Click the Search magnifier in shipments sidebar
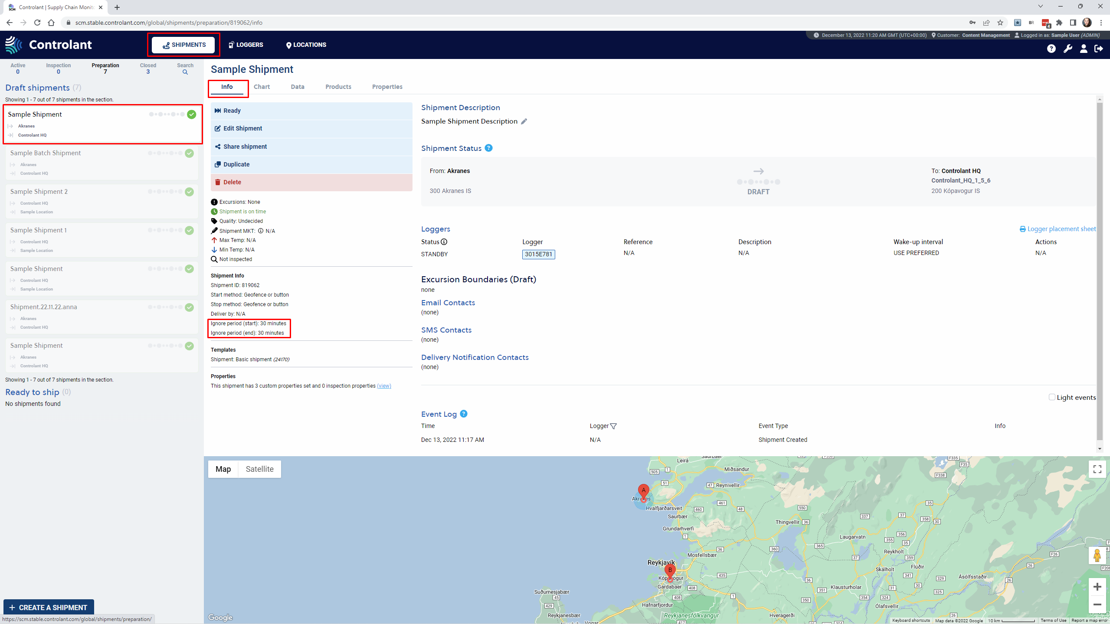 point(185,72)
